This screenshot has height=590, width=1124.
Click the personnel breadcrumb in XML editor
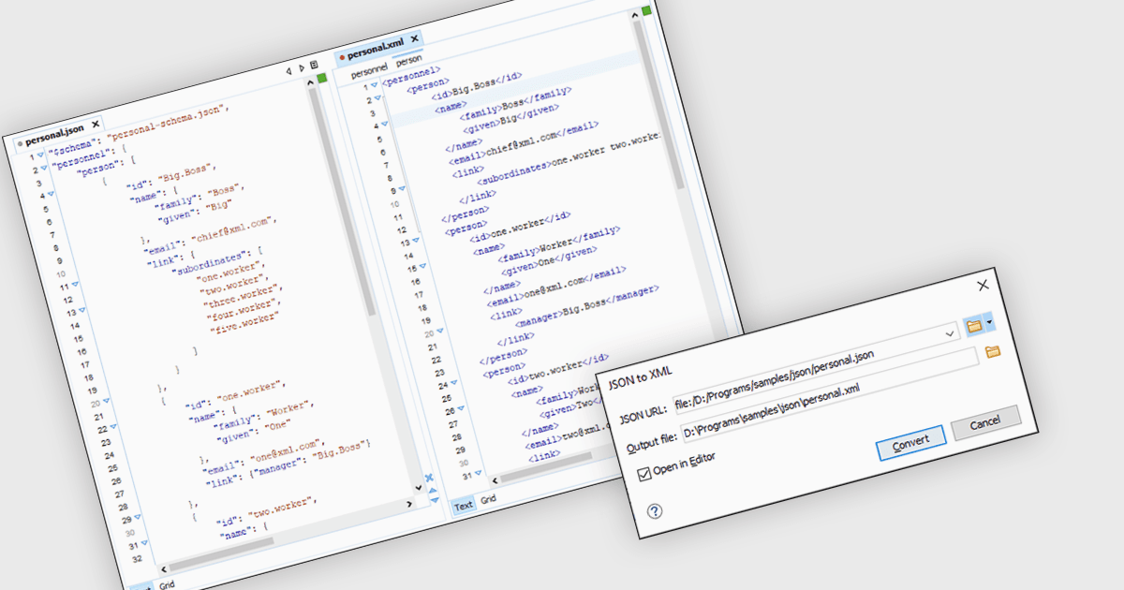coord(368,72)
